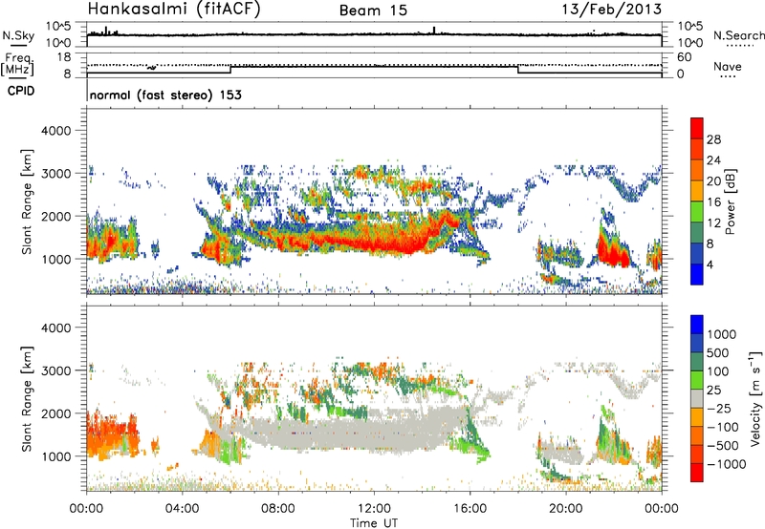Click the '16:00' time axis tick label
765x529 pixels.
(470, 509)
